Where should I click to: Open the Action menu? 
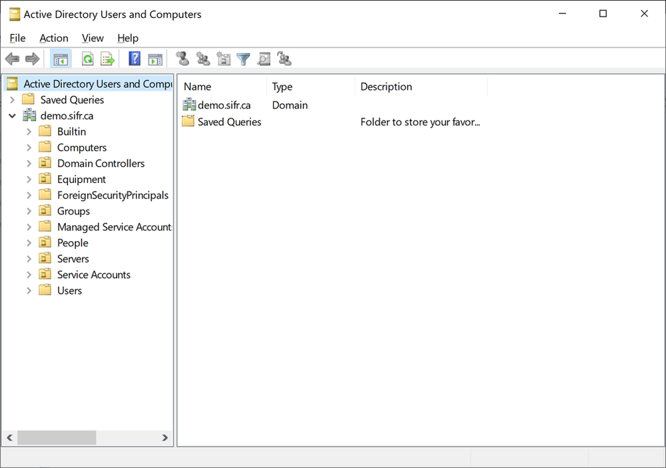pos(53,38)
